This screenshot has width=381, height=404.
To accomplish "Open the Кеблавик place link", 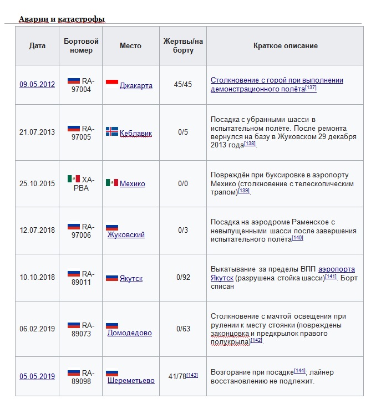I will (135, 133).
